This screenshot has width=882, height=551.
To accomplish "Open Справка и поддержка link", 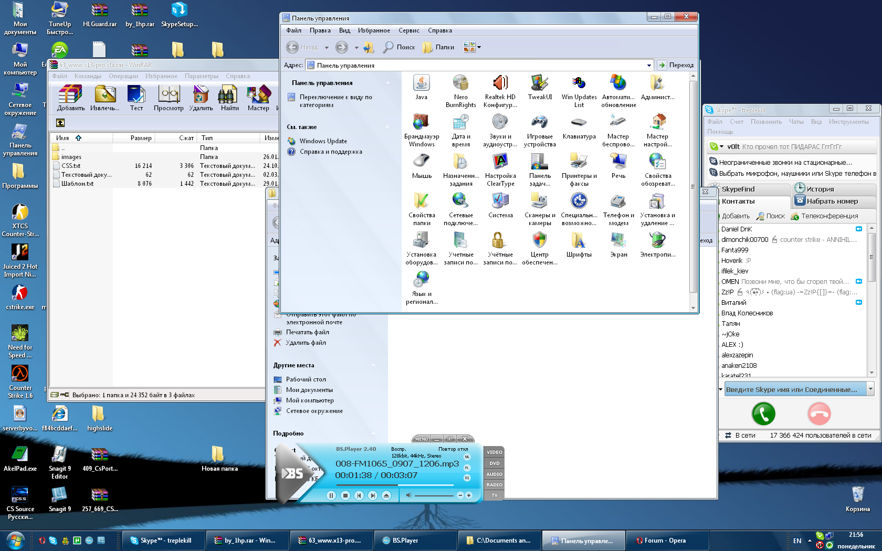I will click(x=331, y=152).
